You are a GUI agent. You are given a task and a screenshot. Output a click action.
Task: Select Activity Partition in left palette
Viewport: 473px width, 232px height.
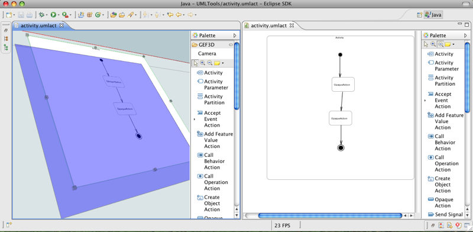pos(211,99)
